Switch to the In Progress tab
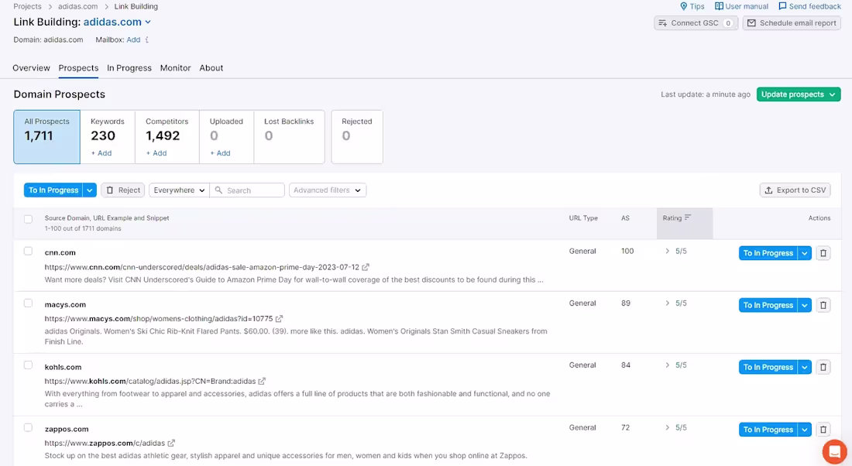 pos(129,67)
